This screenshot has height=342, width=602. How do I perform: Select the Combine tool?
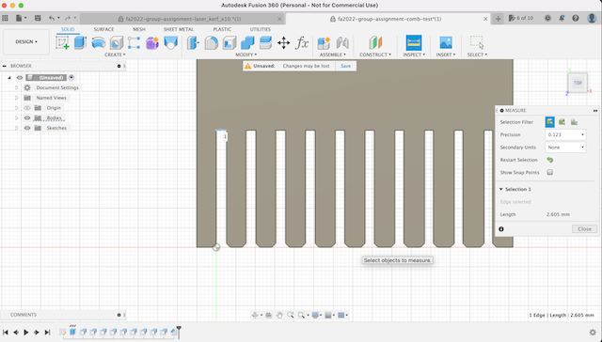[x=247, y=43]
